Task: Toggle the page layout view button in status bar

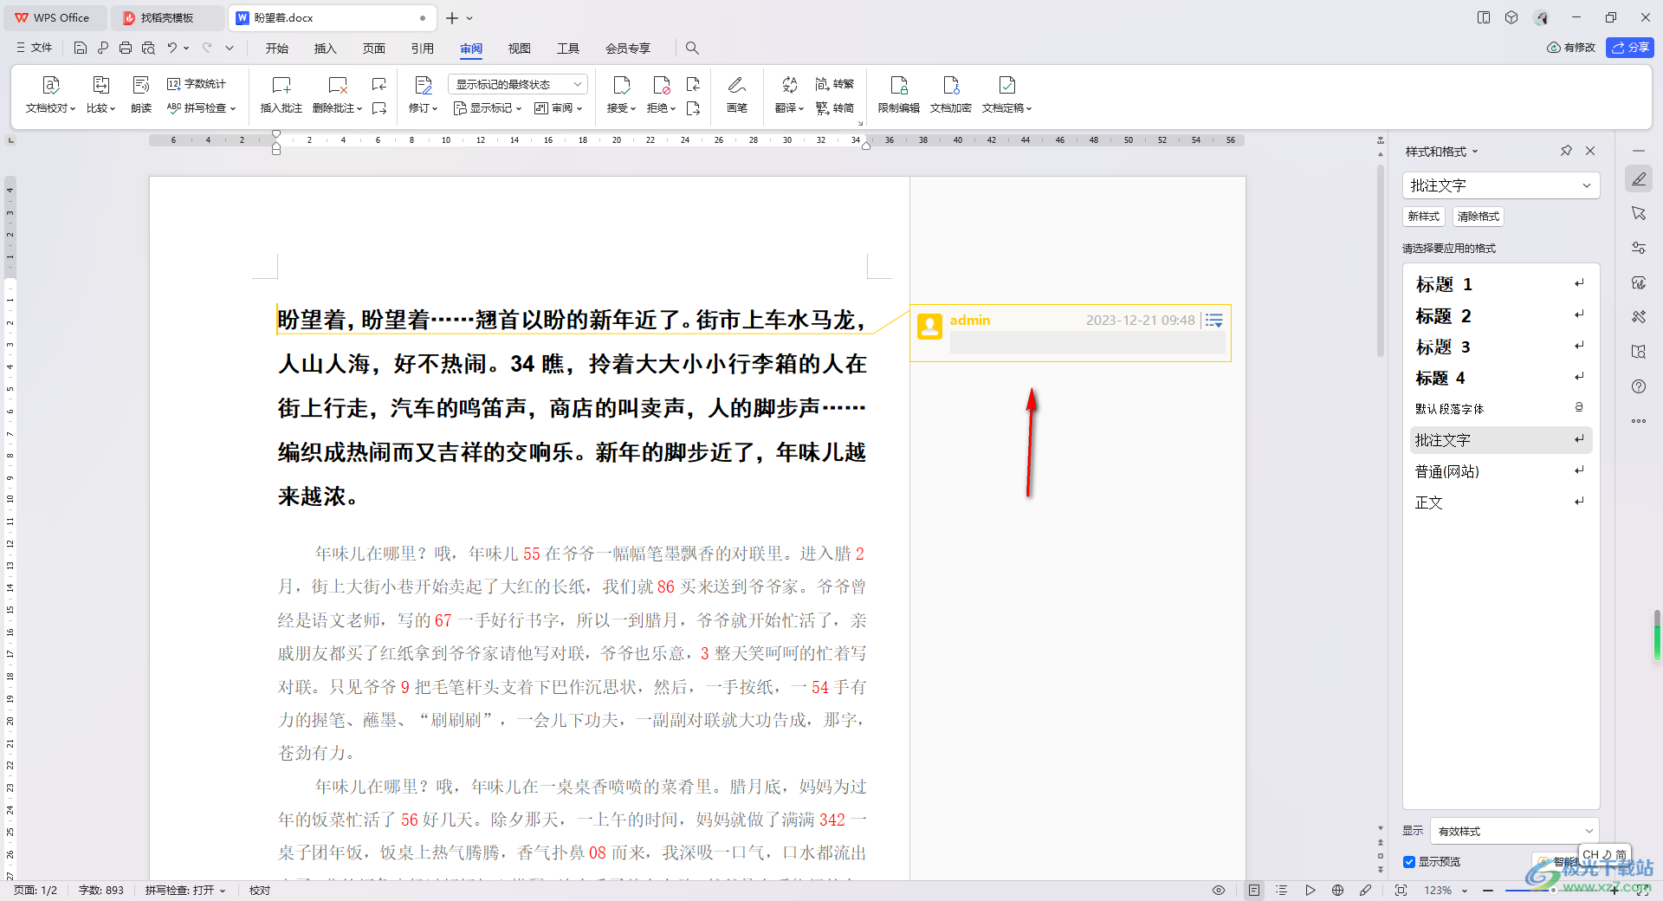Action: pos(1254,890)
